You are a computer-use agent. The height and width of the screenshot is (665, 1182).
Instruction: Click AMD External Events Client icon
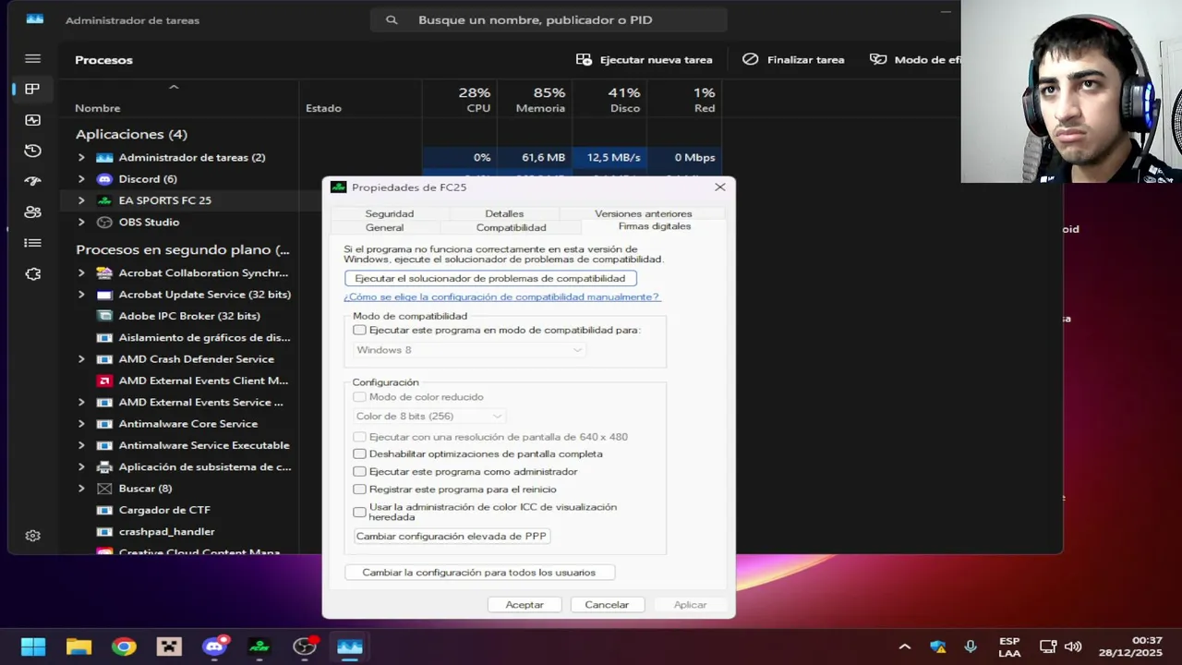point(104,381)
